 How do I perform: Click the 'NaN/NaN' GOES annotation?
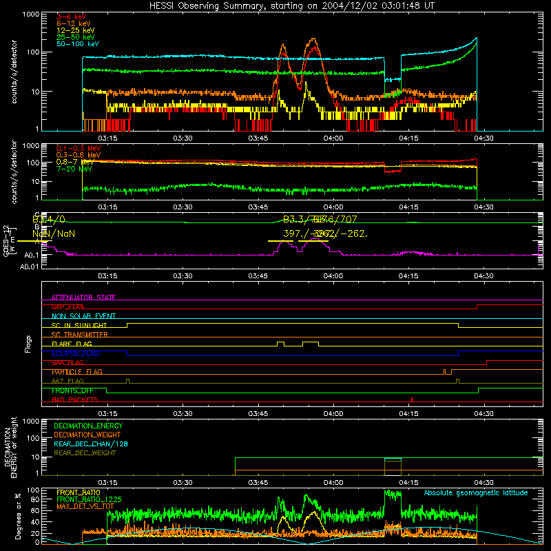[54, 233]
